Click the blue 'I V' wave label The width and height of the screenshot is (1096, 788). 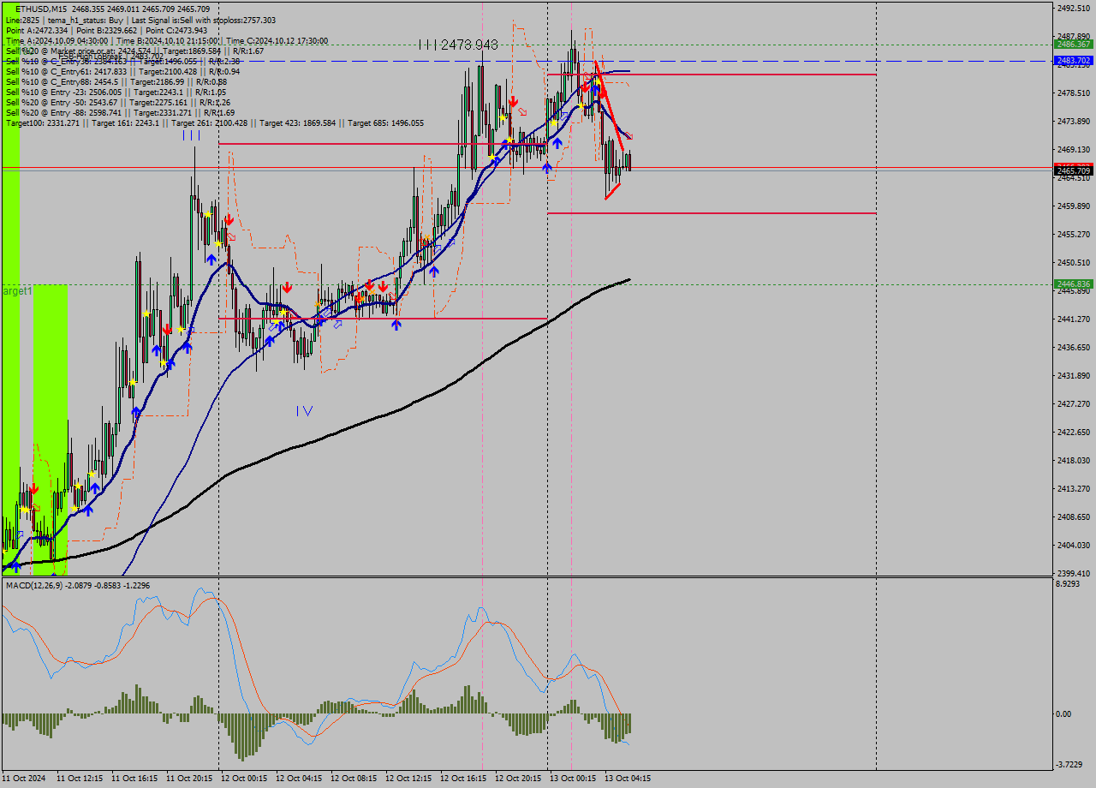click(x=304, y=411)
